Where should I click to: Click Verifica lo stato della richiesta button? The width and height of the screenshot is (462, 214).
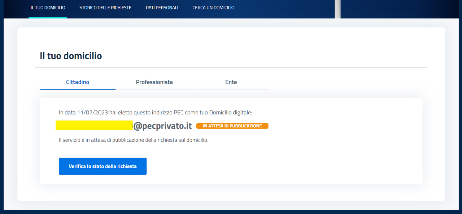pyautogui.click(x=103, y=166)
